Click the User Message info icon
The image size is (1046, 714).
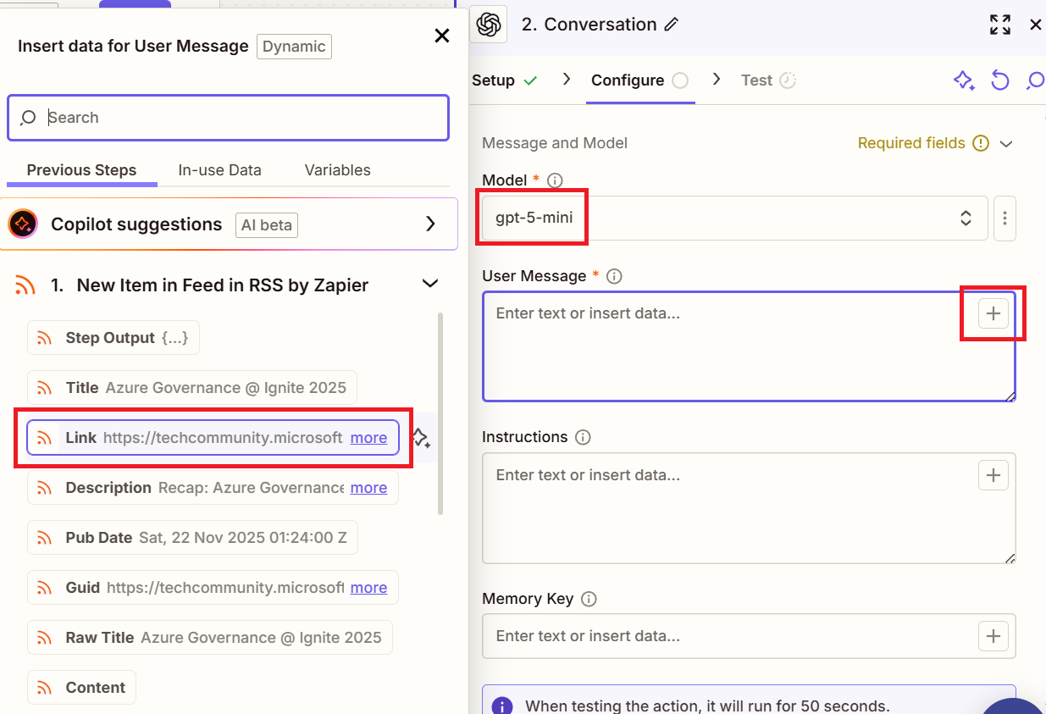coord(615,276)
